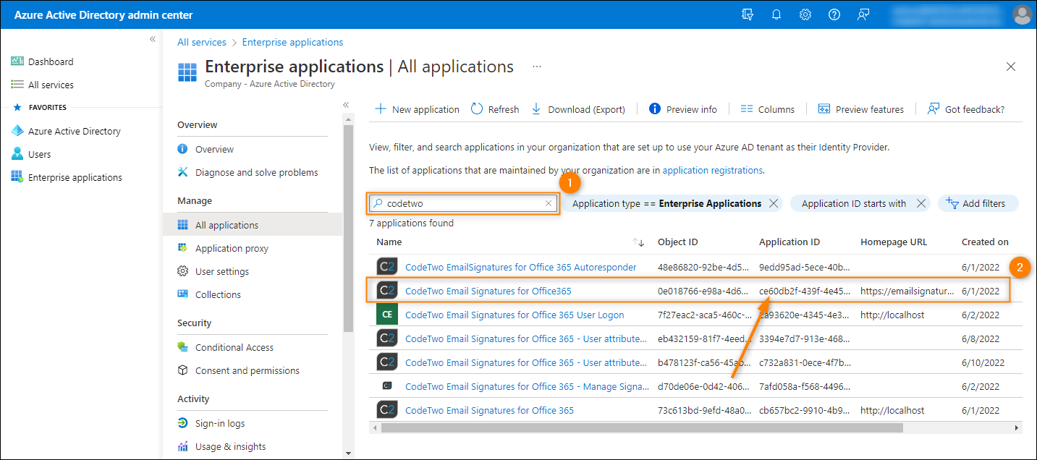Collapse the far-left portal sidebar
Screen dimensions: 1037x460
pos(153,39)
